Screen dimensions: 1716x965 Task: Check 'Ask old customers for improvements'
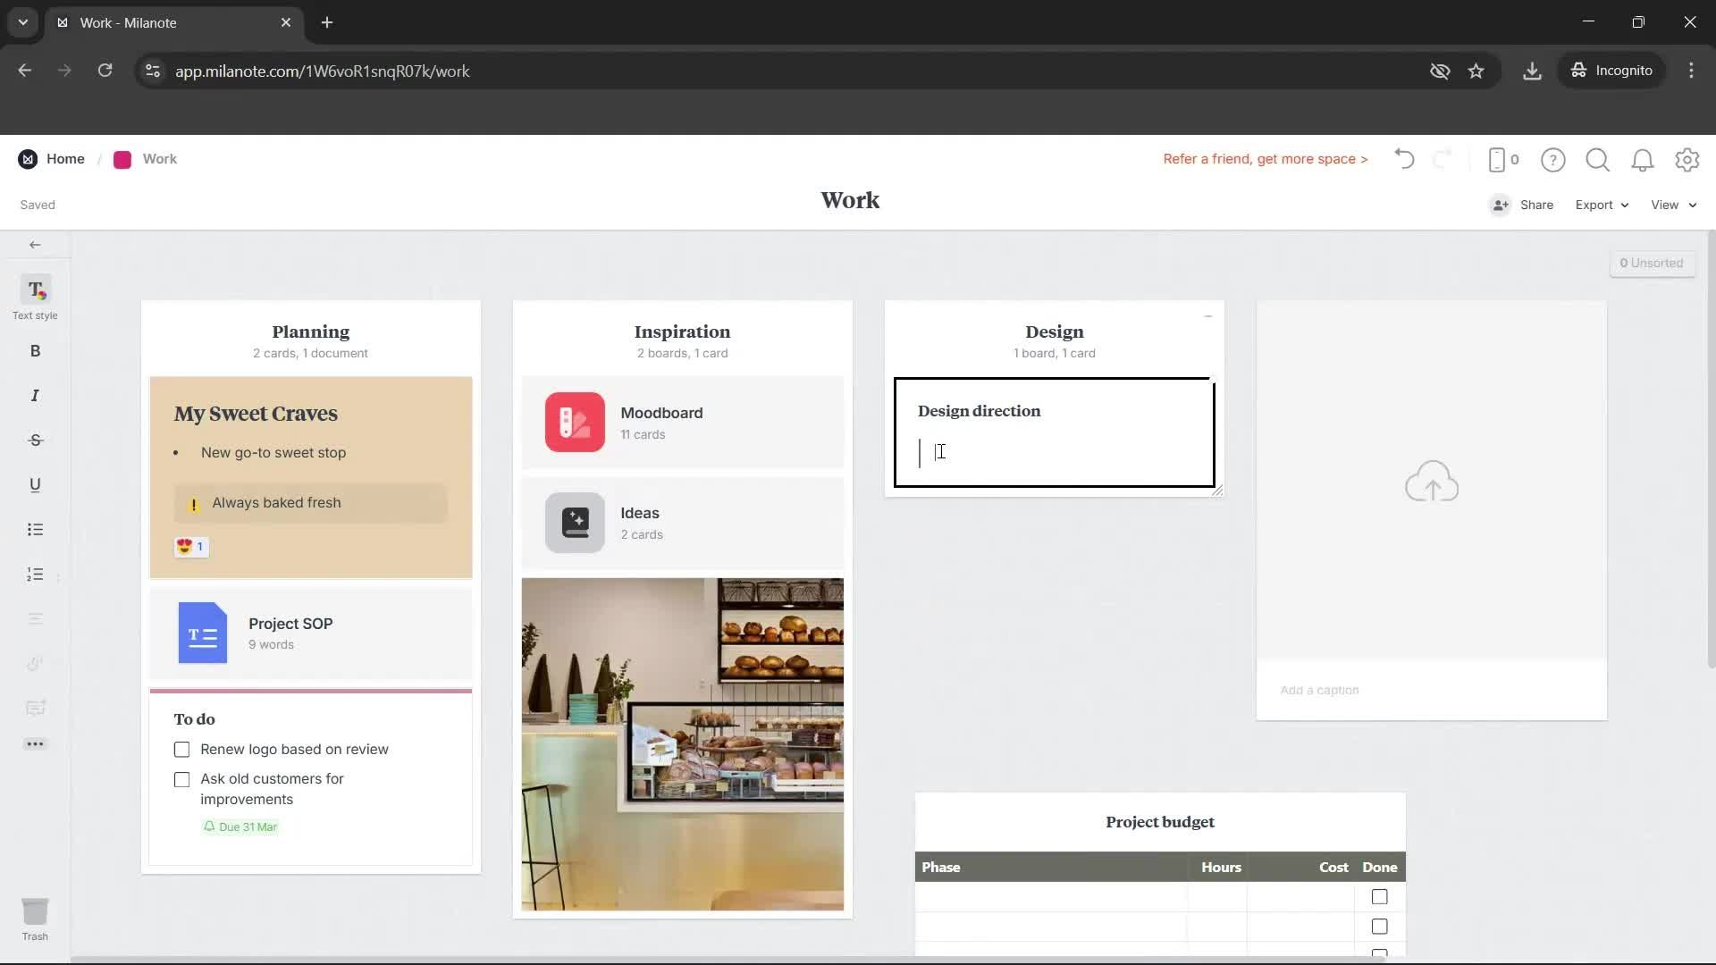181,779
